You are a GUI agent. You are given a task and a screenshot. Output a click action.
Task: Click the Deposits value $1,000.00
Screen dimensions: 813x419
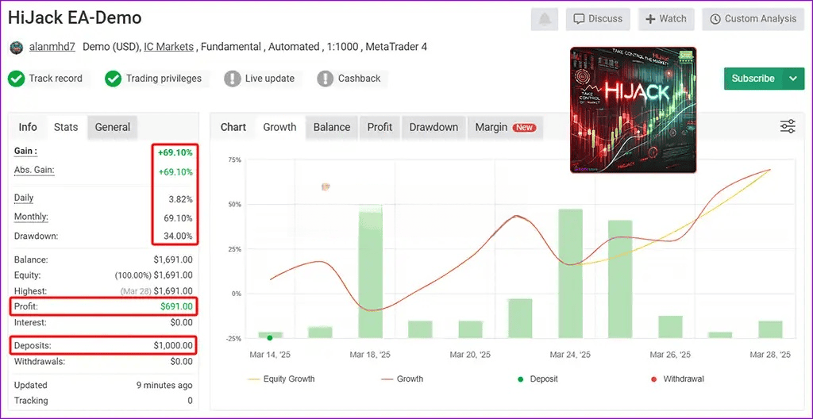[x=173, y=345]
